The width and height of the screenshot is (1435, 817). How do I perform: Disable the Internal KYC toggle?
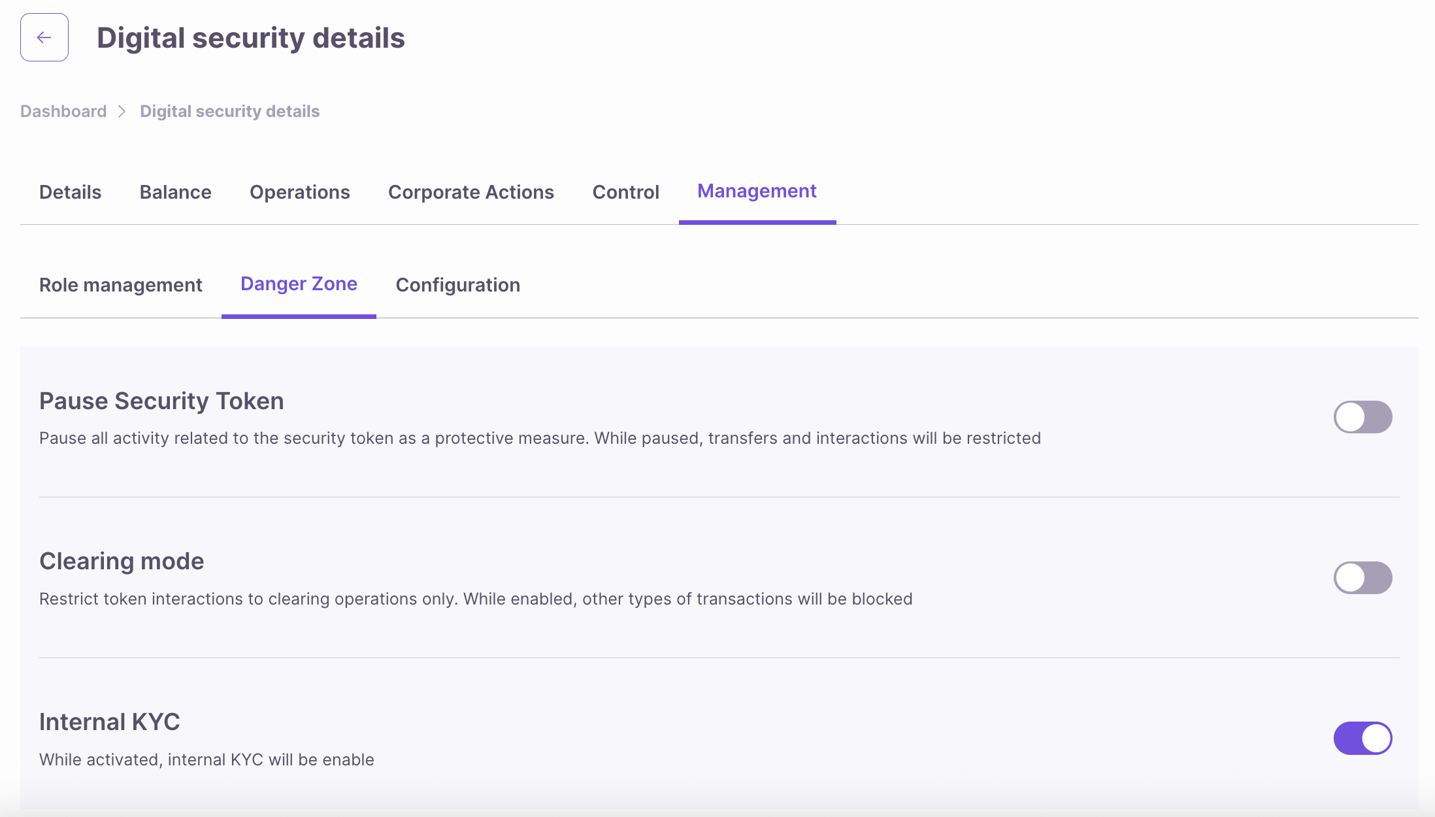1362,739
